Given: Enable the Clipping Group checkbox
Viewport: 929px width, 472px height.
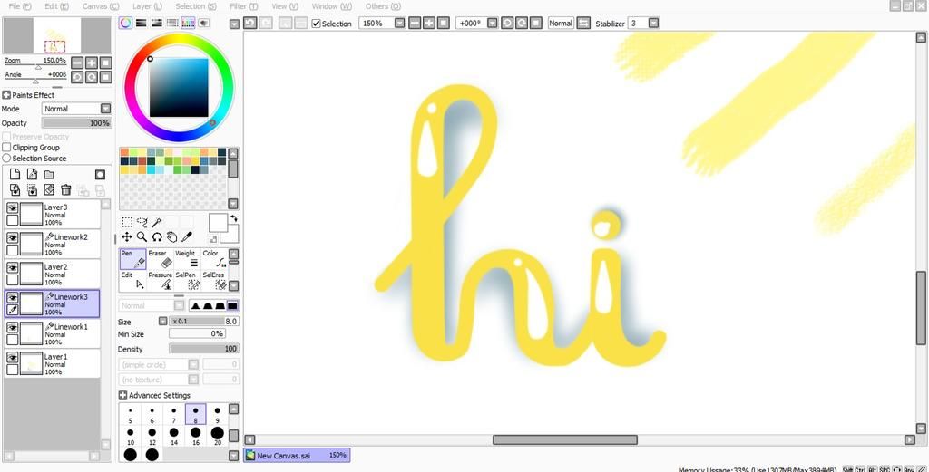Looking at the screenshot, I should pyautogui.click(x=6, y=148).
